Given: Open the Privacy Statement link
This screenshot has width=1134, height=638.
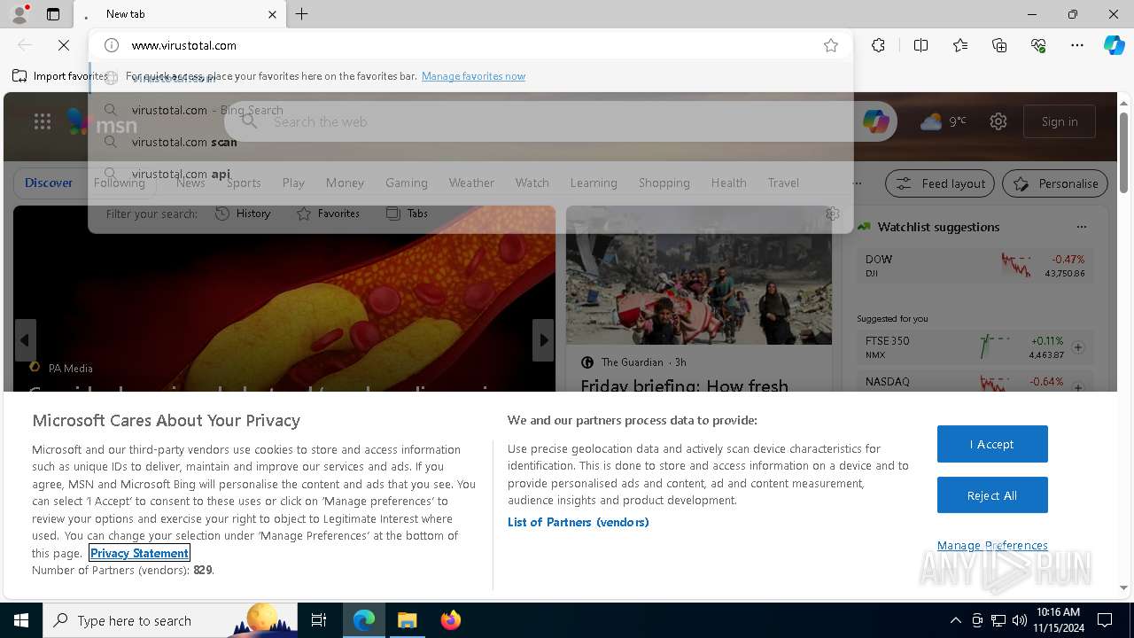Looking at the screenshot, I should tap(139, 553).
